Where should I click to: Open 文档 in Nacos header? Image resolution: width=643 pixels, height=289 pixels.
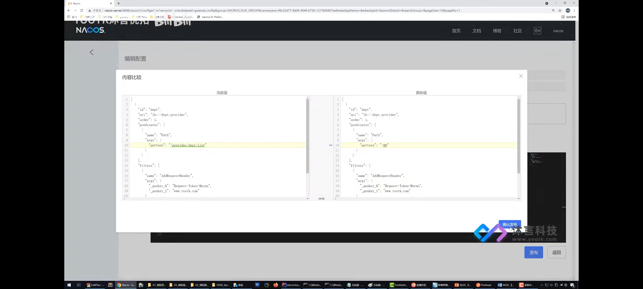click(x=477, y=31)
